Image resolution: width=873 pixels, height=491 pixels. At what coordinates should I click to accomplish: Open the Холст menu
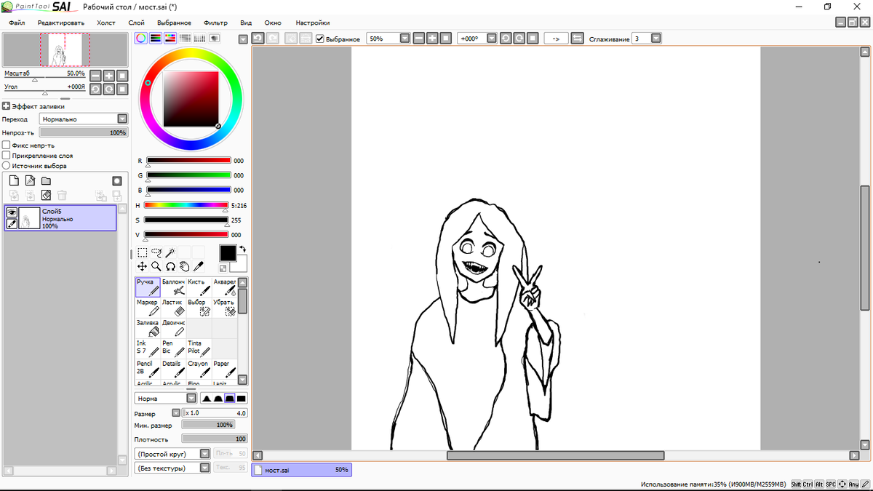point(106,23)
